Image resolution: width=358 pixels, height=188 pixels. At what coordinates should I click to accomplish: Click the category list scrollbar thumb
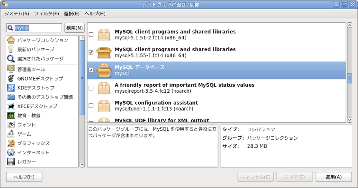[x=82, y=78]
